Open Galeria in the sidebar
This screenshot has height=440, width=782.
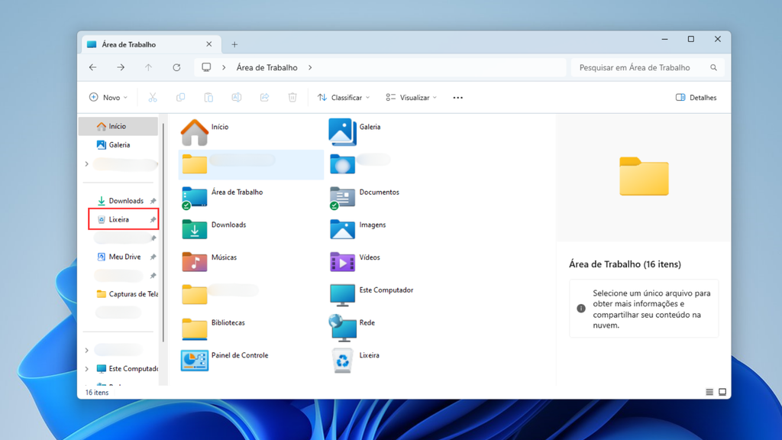point(118,144)
